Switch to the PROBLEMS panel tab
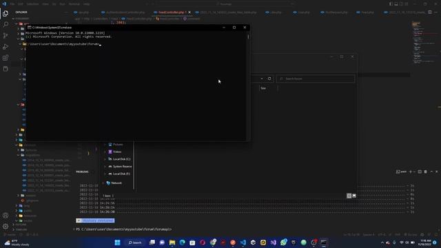Screen dimensions: 441x248 tap(82, 172)
